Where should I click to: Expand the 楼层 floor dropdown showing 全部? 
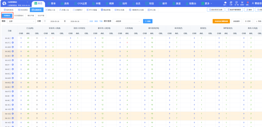tap(21, 21)
